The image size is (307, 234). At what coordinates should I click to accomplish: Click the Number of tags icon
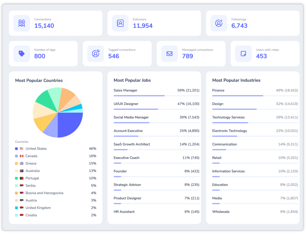tap(22, 54)
